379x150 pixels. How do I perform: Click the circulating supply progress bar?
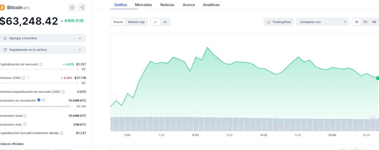pos(34,107)
